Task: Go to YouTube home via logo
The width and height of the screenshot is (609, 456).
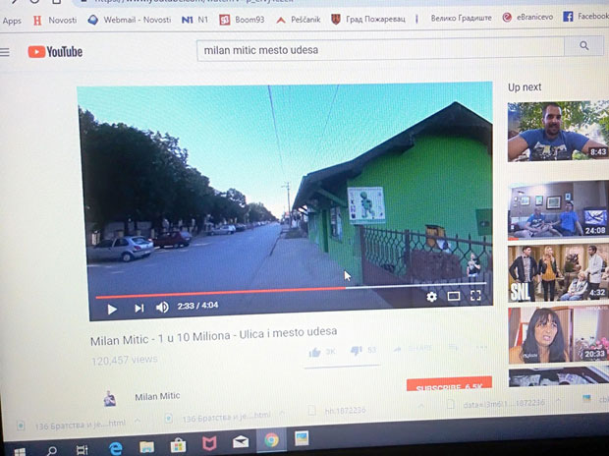Action: [55, 51]
